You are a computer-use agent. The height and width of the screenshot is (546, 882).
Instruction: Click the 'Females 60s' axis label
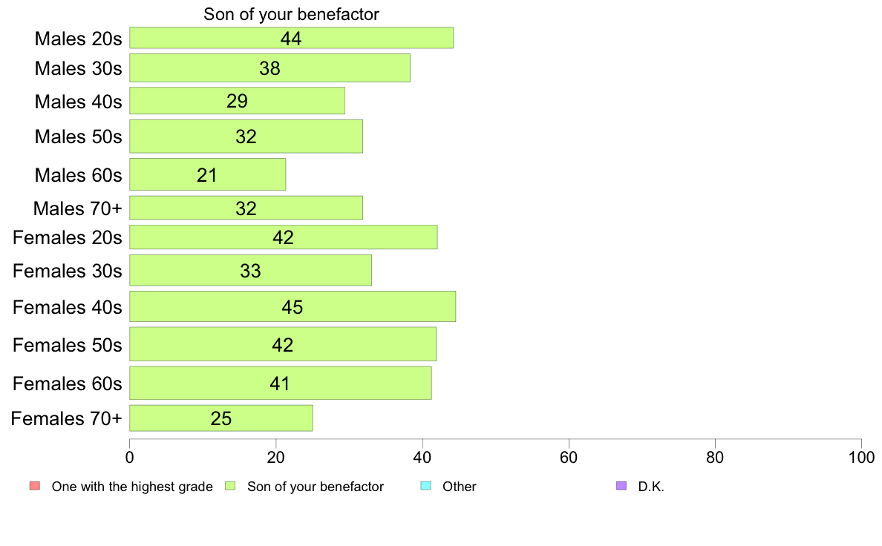tap(67, 384)
